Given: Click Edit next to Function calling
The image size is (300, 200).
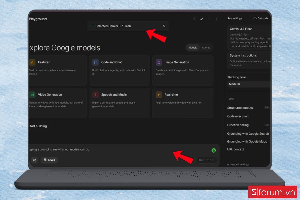Looking at the screenshot, I should (x=267, y=125).
